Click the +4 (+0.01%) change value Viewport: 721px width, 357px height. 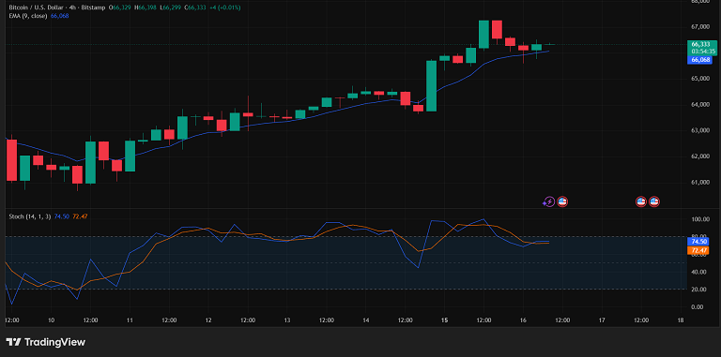(224, 7)
